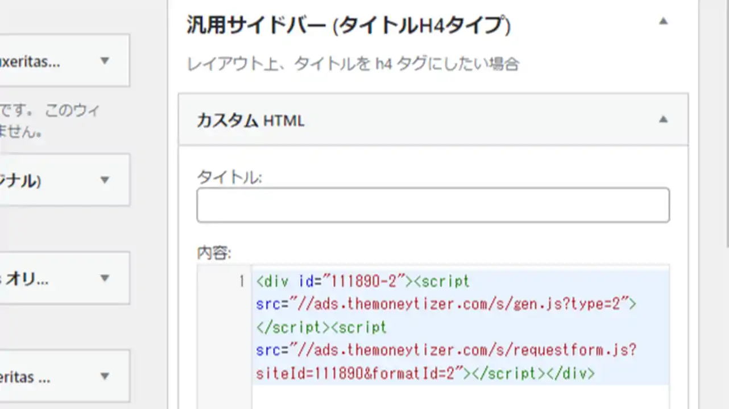Click the タイトル: label

tap(229, 177)
